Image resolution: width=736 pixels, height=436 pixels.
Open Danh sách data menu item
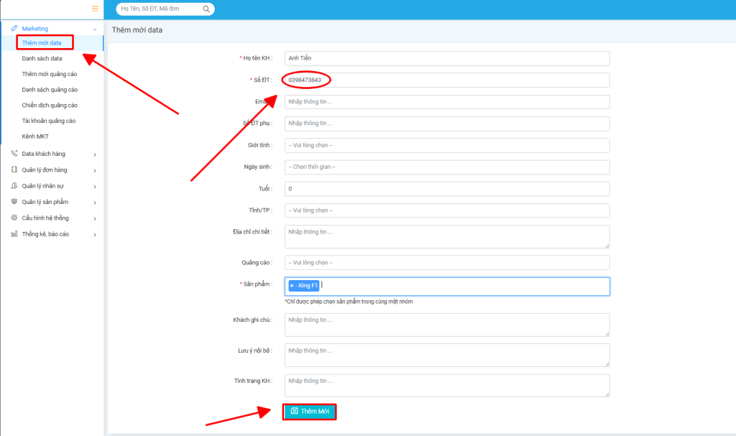coord(42,58)
